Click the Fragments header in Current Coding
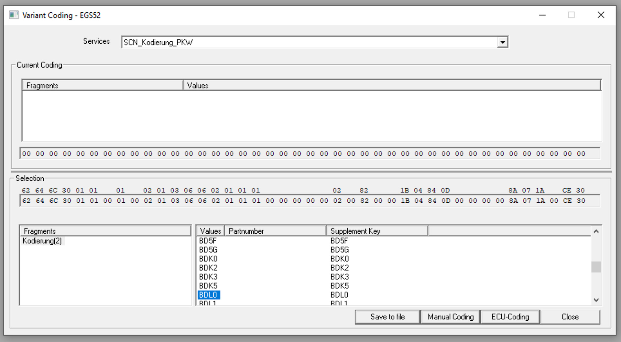 [103, 85]
